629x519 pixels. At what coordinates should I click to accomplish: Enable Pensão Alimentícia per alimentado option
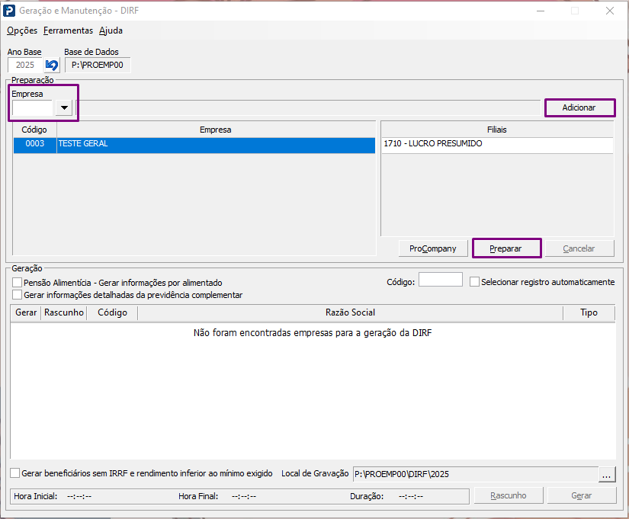17,283
